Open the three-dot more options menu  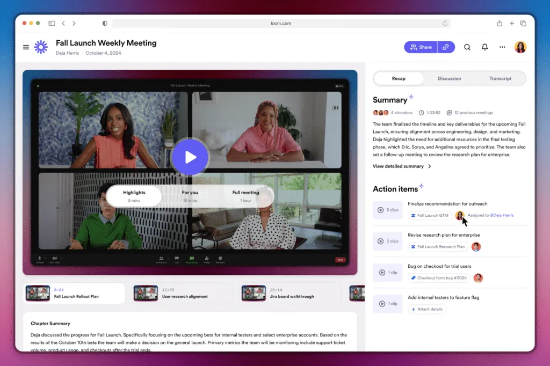(502, 47)
